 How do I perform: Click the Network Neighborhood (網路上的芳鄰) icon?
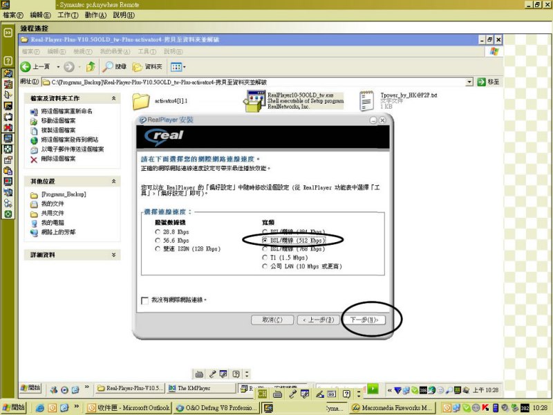tap(34, 232)
